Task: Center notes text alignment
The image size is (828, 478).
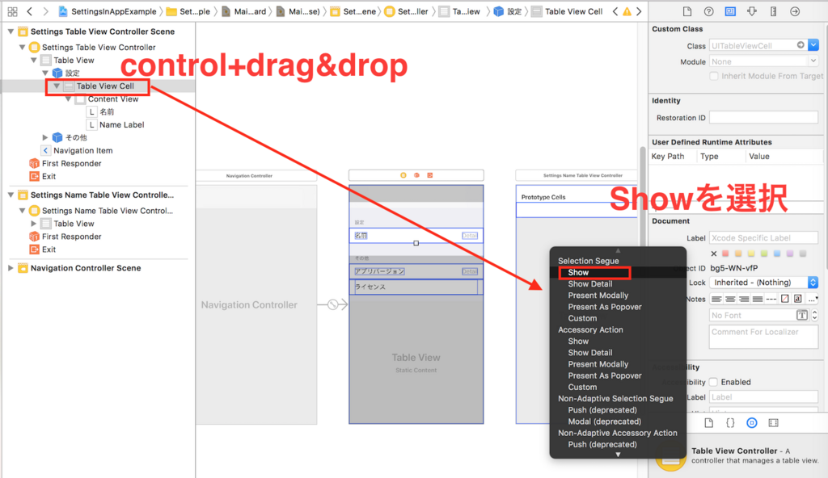Action: [x=730, y=299]
